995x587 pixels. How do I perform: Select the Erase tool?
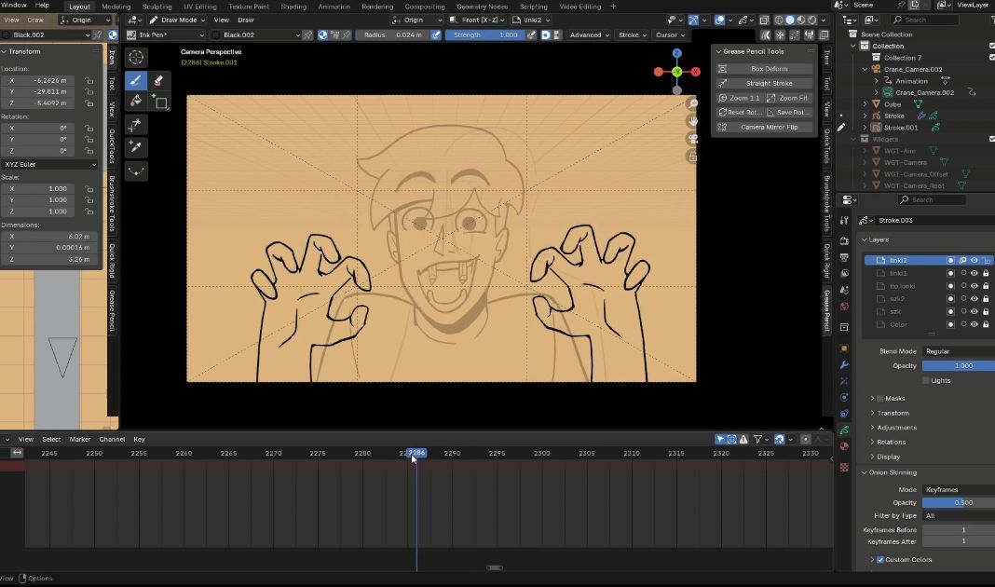click(158, 81)
